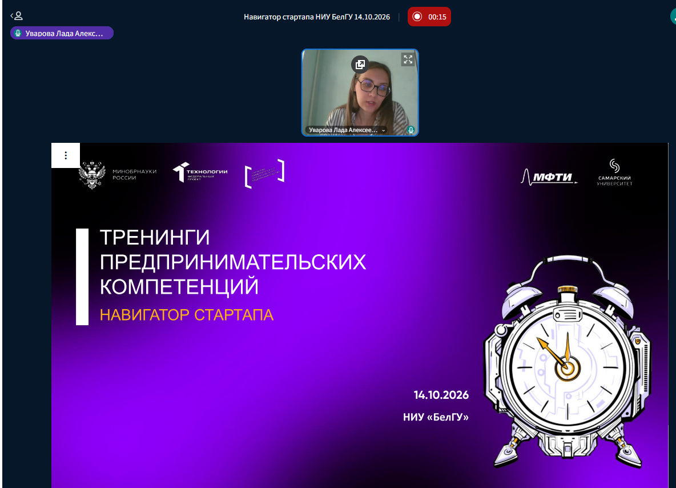676x488 pixels.
Task: Click the teal avatar at top right
Action: tap(673, 17)
